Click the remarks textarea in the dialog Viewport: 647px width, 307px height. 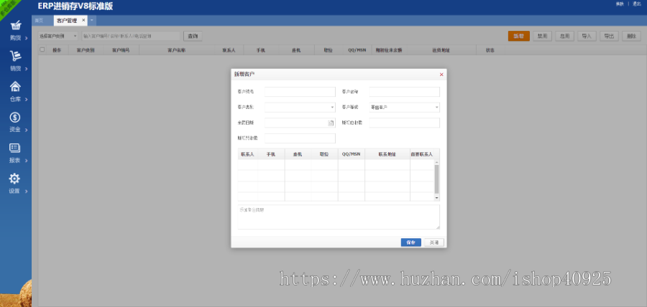(x=339, y=217)
